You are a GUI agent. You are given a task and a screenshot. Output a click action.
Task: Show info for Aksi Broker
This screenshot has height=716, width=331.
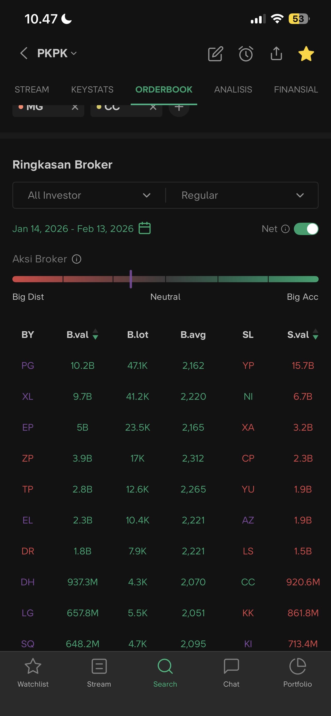77,259
